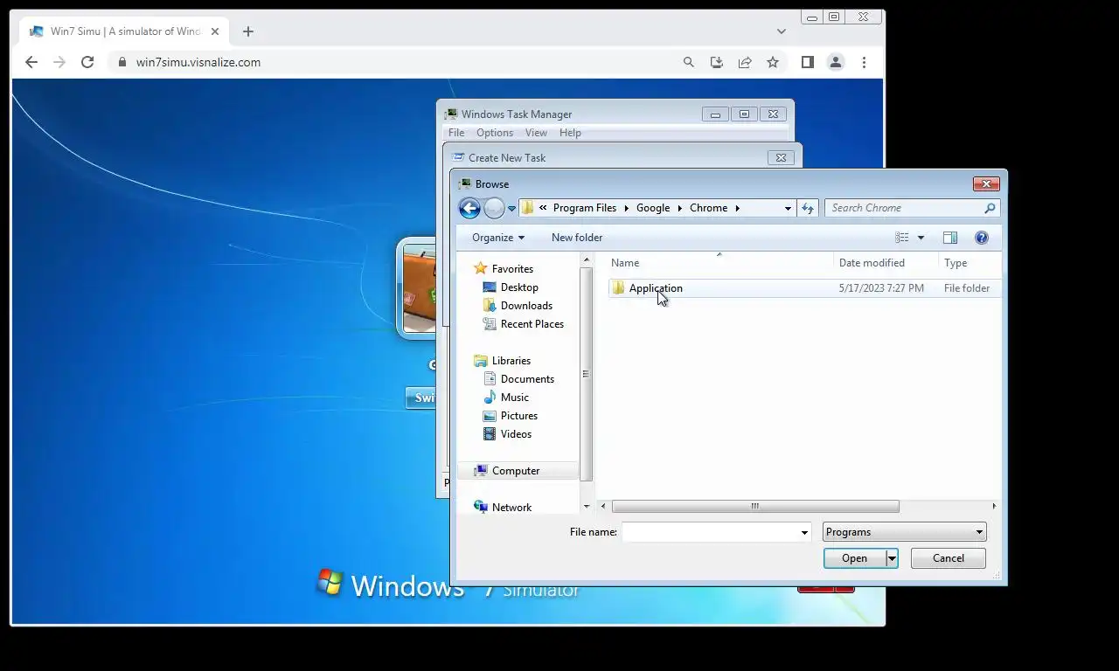Click Google in the address breadcrumb

tap(653, 208)
